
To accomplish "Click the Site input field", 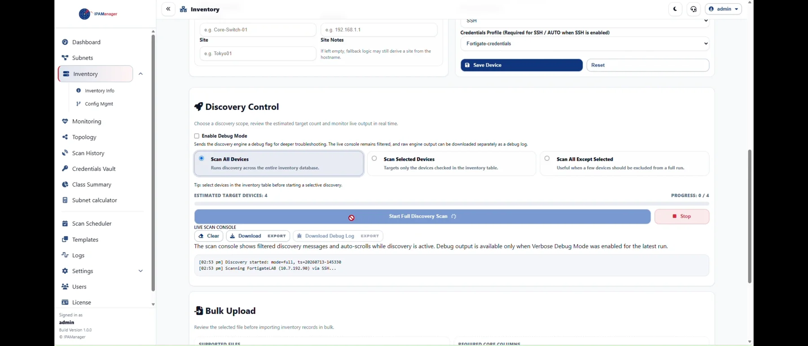I will coord(258,53).
